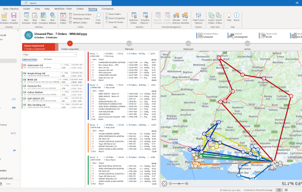
Task: Click Tomorrows Orders button
Action: point(82,14)
